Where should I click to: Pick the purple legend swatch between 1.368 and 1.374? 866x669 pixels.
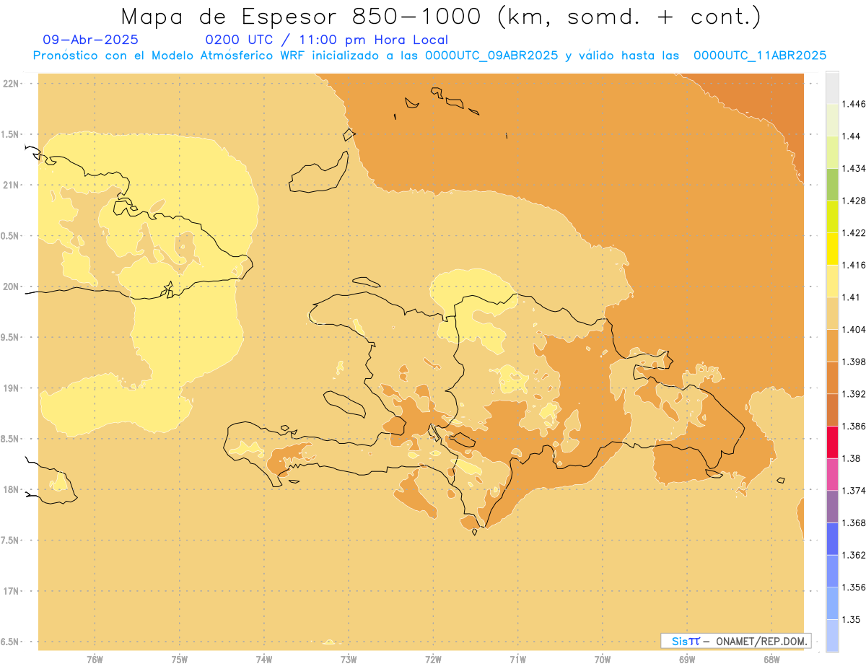pyautogui.click(x=832, y=507)
